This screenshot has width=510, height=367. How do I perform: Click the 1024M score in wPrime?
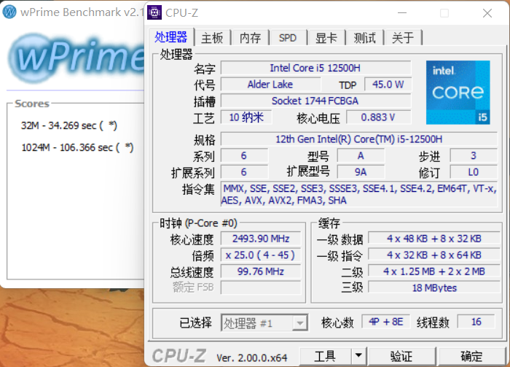(x=77, y=147)
